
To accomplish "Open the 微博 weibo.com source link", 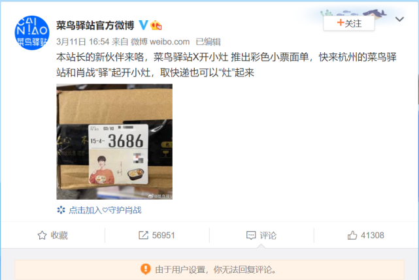I will [160, 42].
